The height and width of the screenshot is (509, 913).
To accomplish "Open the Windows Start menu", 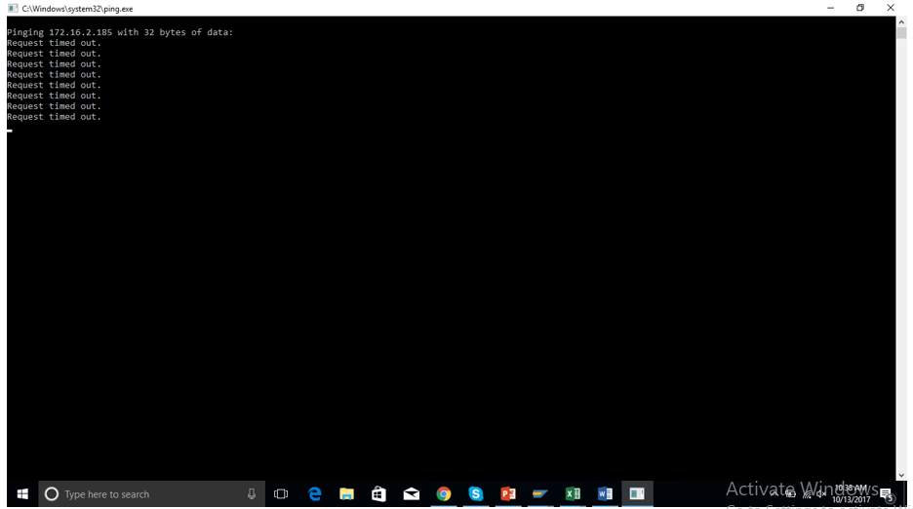I will point(22,493).
